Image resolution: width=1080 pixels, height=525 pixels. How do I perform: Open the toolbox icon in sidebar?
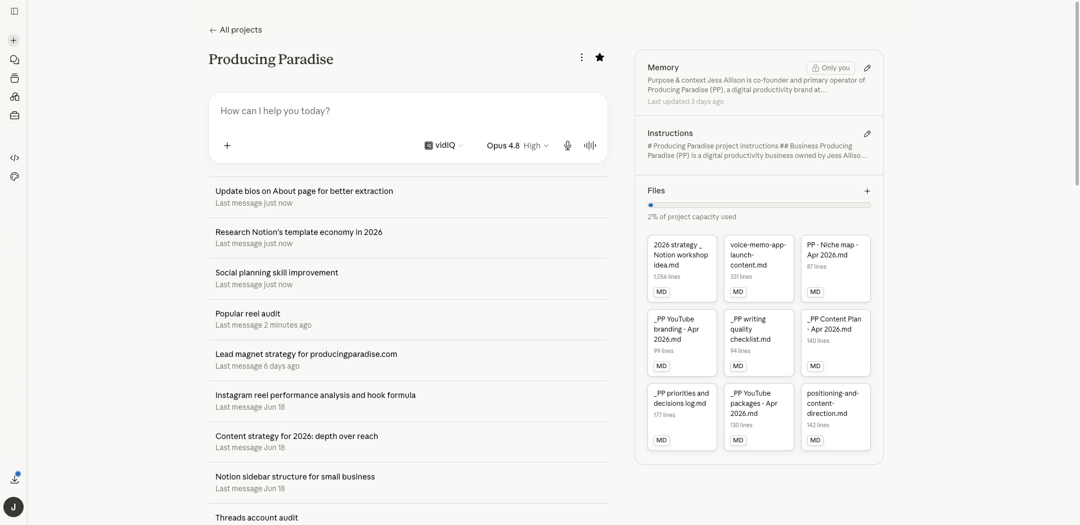pos(15,115)
